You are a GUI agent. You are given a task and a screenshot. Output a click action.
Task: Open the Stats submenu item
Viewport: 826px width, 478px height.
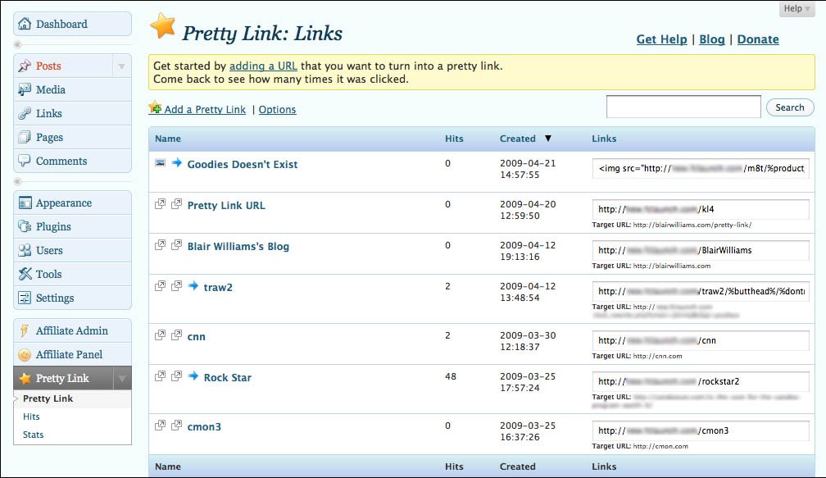coord(33,435)
